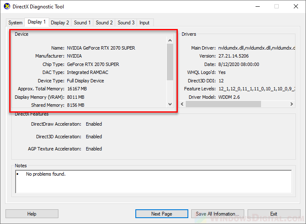
Task: Click AGP Texture Acceleration 'Enabled' value
Action: click(x=94, y=149)
